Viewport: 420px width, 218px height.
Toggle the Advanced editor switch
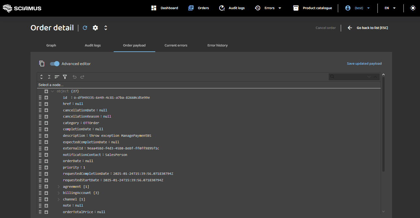click(55, 64)
